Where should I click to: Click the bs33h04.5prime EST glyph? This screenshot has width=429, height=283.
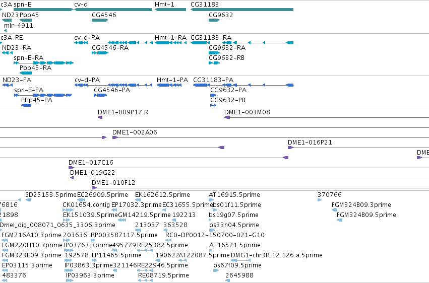click(x=212, y=231)
